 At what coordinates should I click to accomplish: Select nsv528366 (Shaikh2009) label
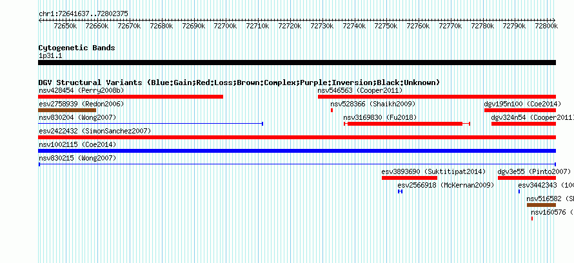[x=373, y=104]
